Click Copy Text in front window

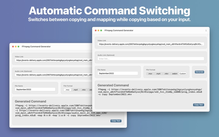pos(198,105)
